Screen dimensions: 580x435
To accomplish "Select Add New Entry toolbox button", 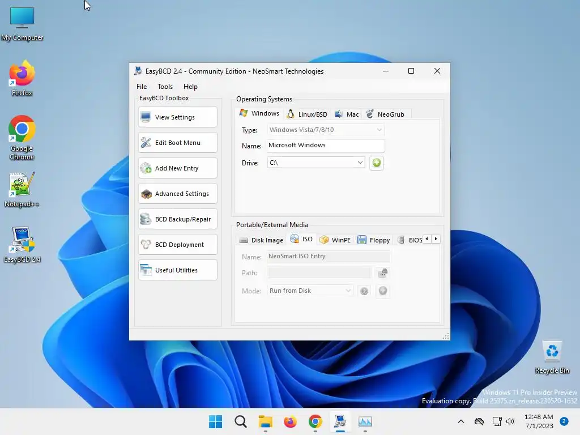I will [177, 168].
